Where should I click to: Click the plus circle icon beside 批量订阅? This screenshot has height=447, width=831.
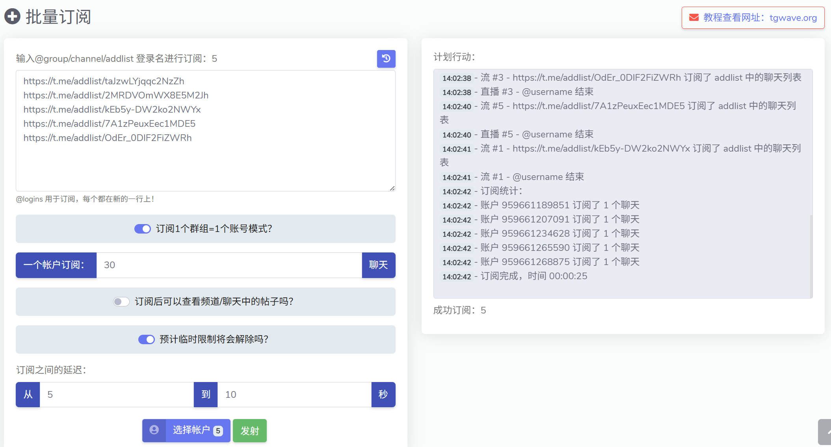pos(12,17)
